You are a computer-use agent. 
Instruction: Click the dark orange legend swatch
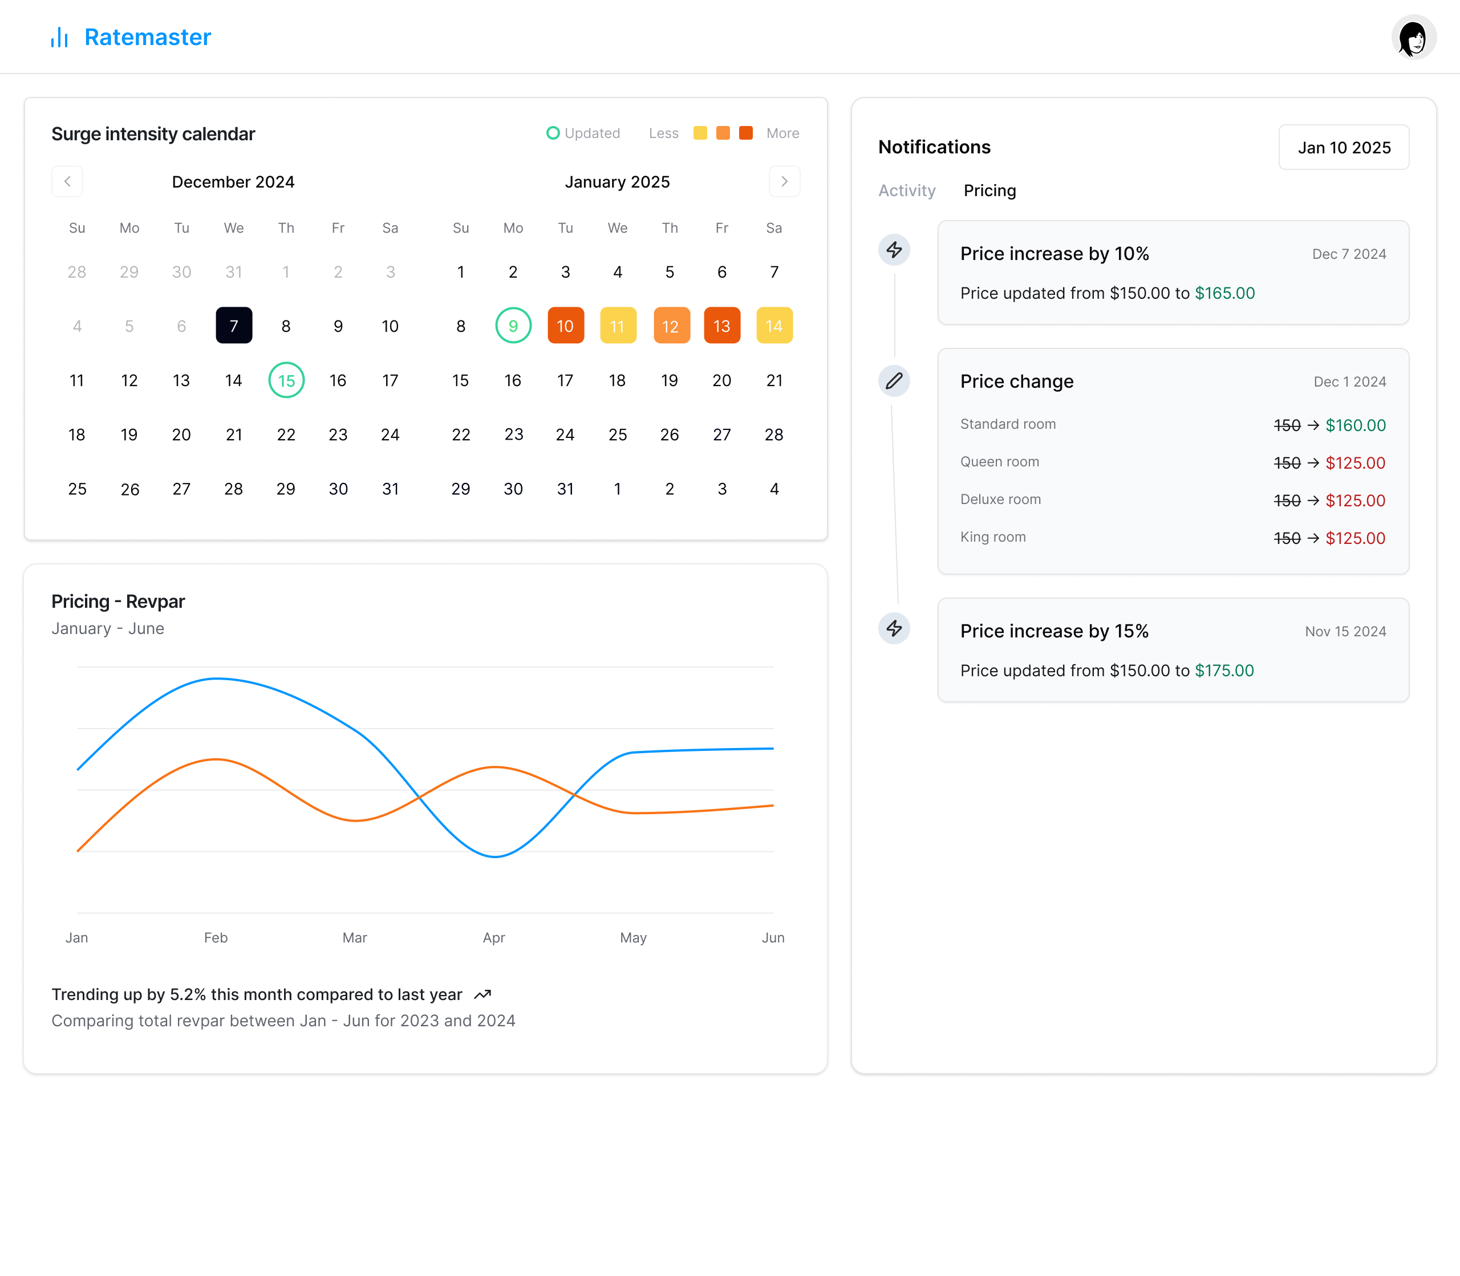[745, 133]
